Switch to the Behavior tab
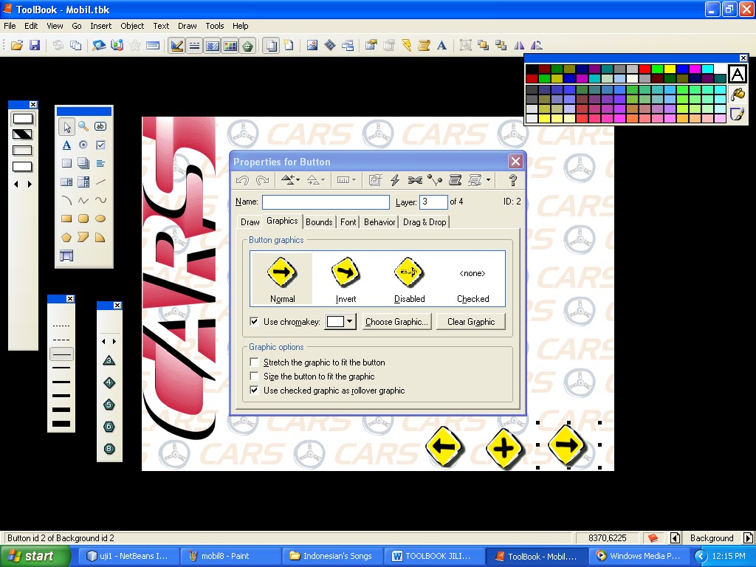The image size is (756, 567). pyautogui.click(x=379, y=222)
